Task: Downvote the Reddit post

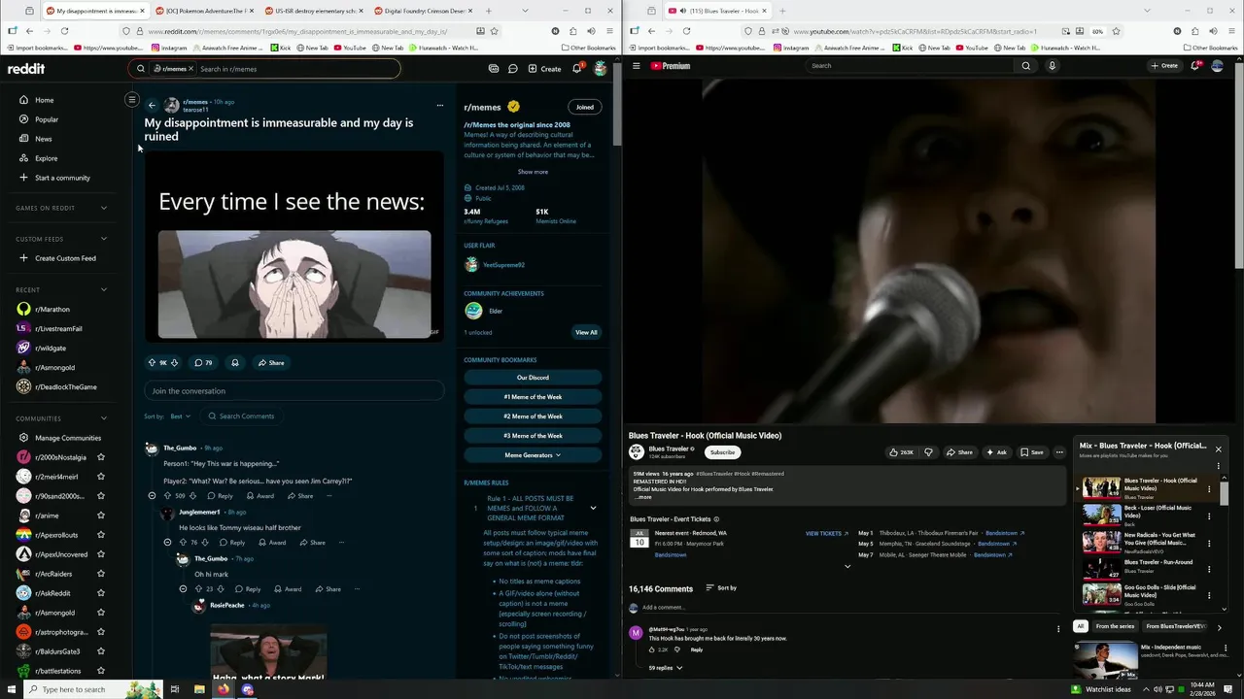Action: (174, 363)
